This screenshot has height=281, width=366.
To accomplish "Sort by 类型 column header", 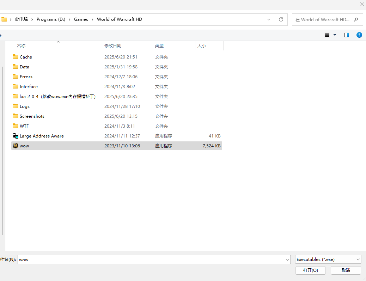I will tap(174, 46).
